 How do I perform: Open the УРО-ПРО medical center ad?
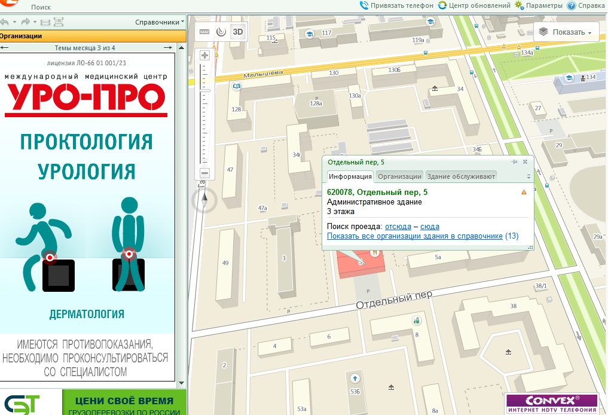[87, 217]
